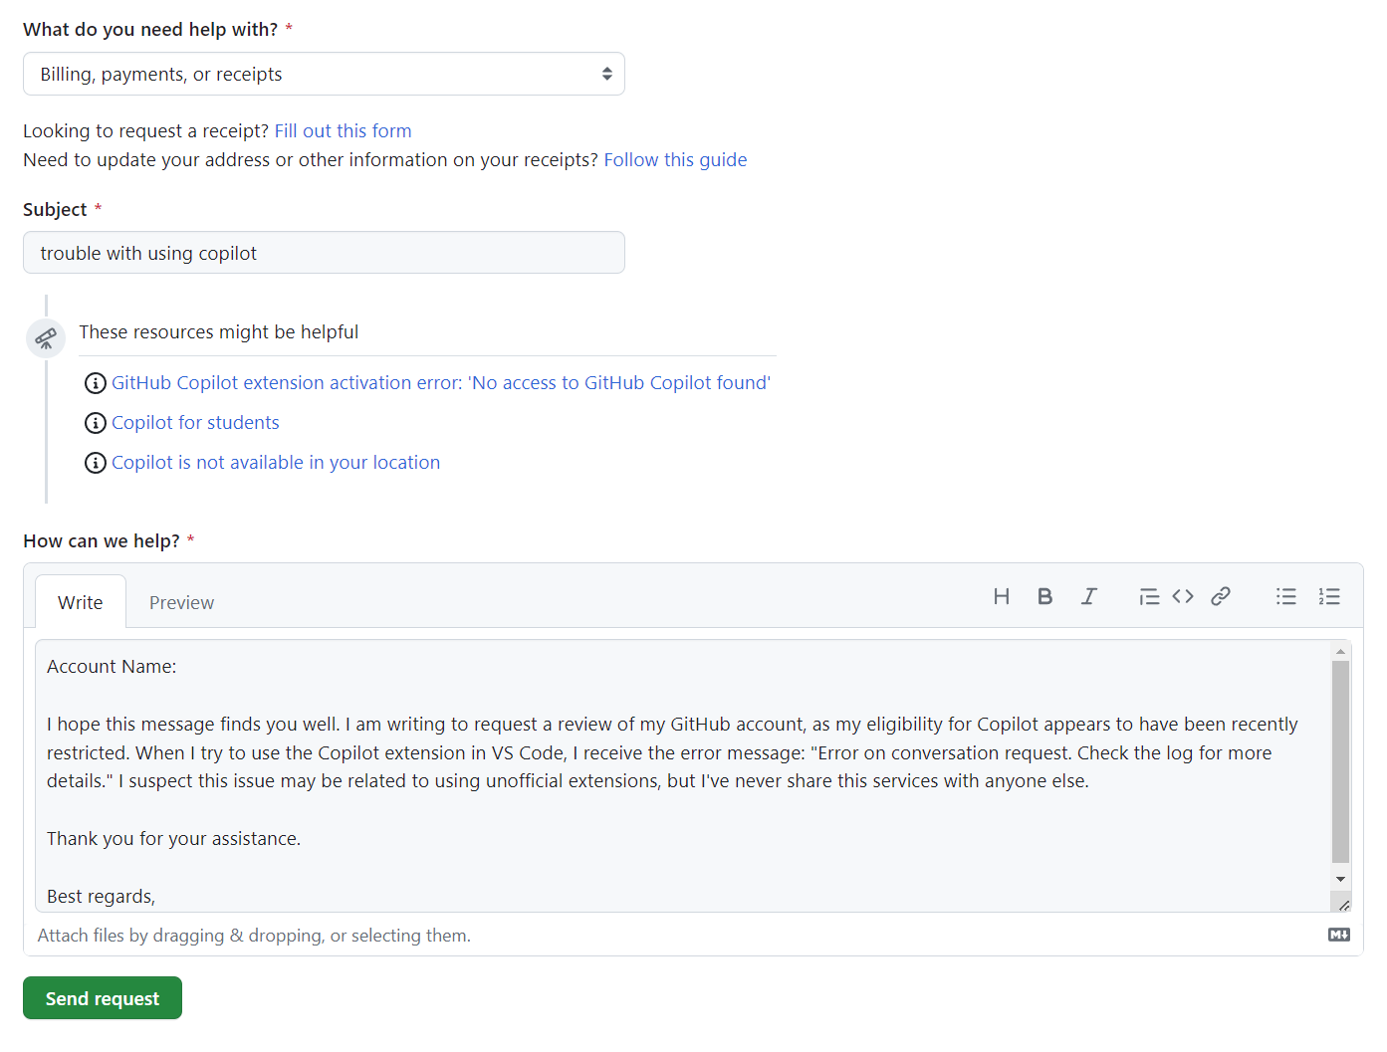Apply bold formatting in the message editor

pos(1044,596)
